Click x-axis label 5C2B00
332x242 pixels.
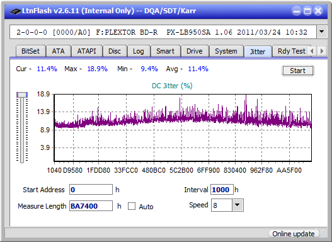click(x=181, y=170)
